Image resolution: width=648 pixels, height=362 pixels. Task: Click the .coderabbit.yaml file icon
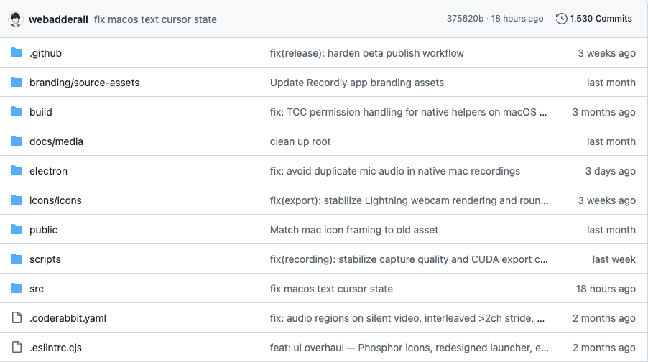coord(17,317)
